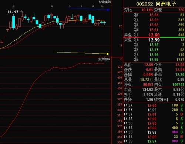Click the circled 3 icon beside bid price 12.57
This screenshot has height=144, width=185.
pyautogui.click(x=136, y=50)
